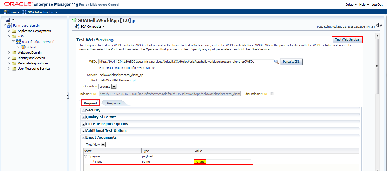The image size is (387, 171).
Task: Expand the Security section
Action: point(84,110)
